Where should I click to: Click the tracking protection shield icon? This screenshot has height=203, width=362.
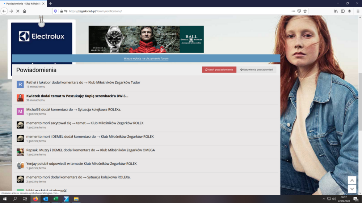click(x=55, y=11)
